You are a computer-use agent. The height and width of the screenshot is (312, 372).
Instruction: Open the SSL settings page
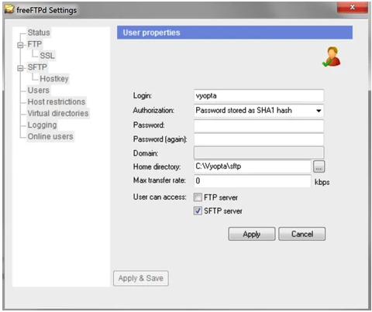pyautogui.click(x=47, y=56)
